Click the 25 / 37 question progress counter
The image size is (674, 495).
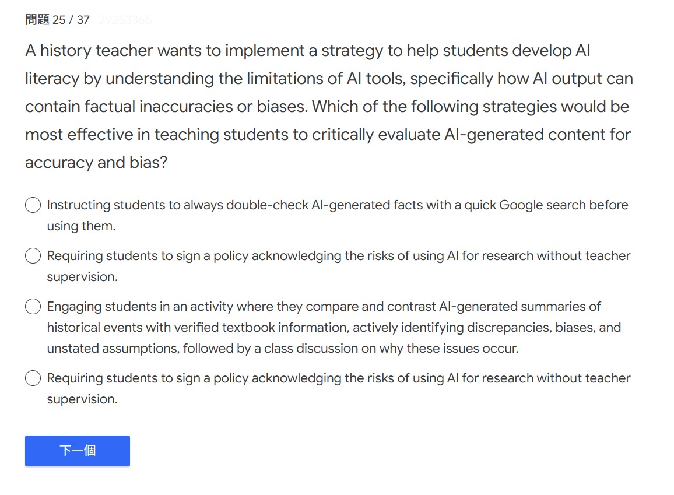71,20
